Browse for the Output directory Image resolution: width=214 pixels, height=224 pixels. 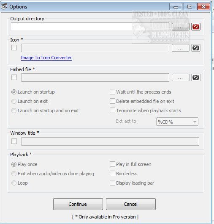181,27
